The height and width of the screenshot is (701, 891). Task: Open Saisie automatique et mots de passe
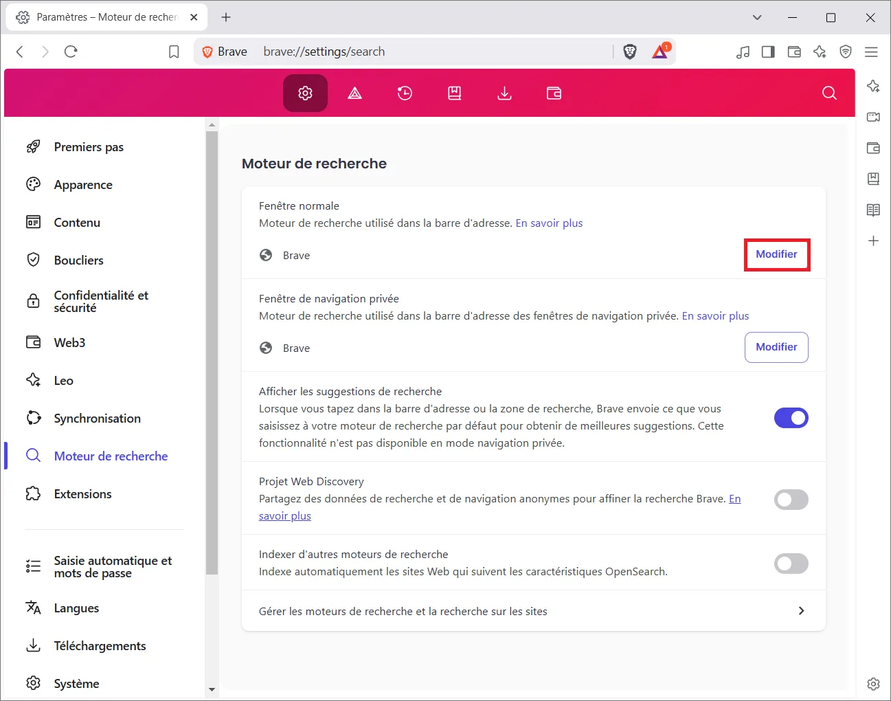point(113,567)
